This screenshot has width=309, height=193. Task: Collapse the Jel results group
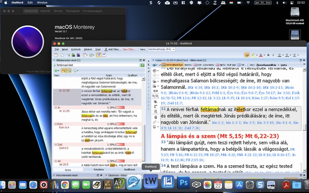coord(56,161)
